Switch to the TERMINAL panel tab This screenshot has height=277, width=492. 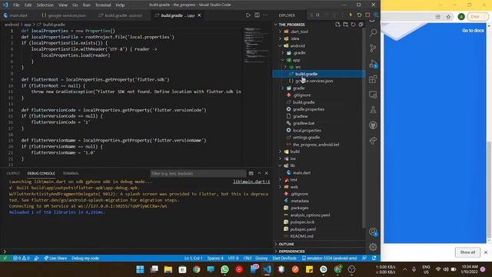coord(71,173)
